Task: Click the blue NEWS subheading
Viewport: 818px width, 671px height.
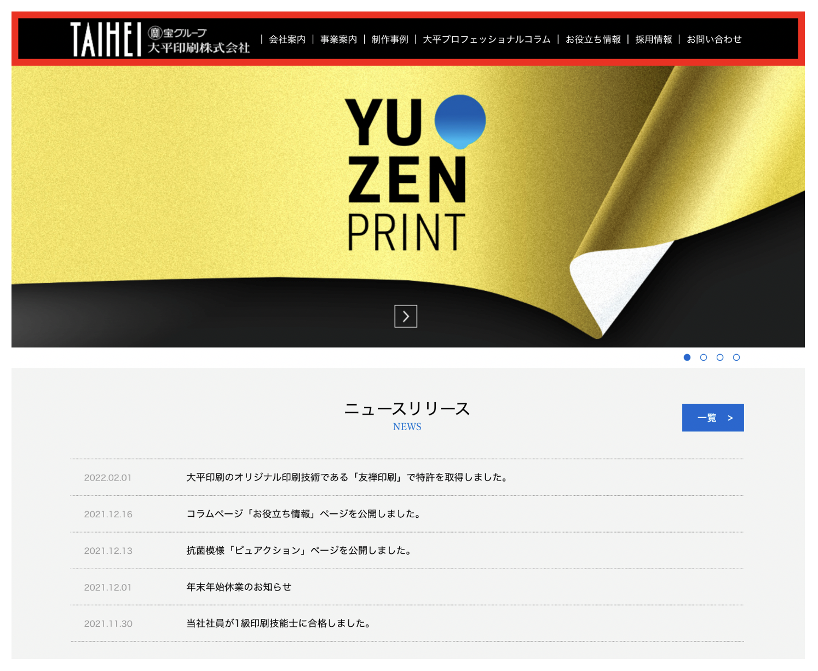Action: [407, 427]
